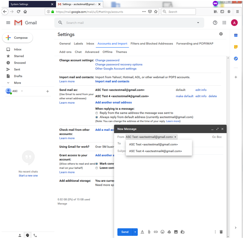Open the Google account avatar menu
The height and width of the screenshot is (240, 243).
tap(234, 23)
